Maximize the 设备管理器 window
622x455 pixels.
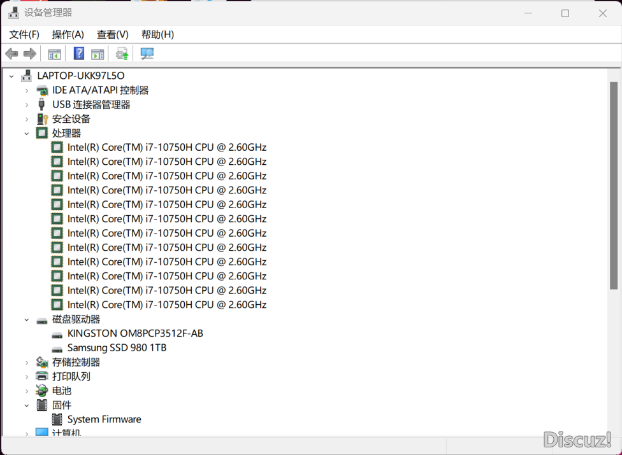[x=565, y=13]
